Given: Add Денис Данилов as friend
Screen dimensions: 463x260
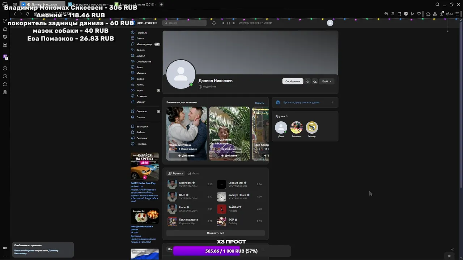Looking at the screenshot, I should [x=229, y=155].
